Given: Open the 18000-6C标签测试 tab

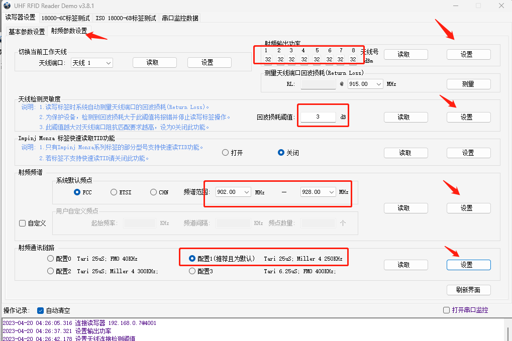Looking at the screenshot, I should tap(66, 18).
